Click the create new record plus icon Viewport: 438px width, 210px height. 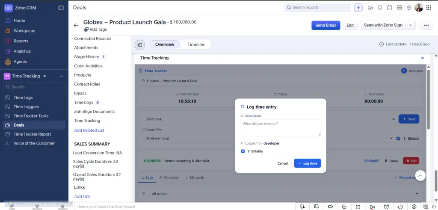(358, 8)
